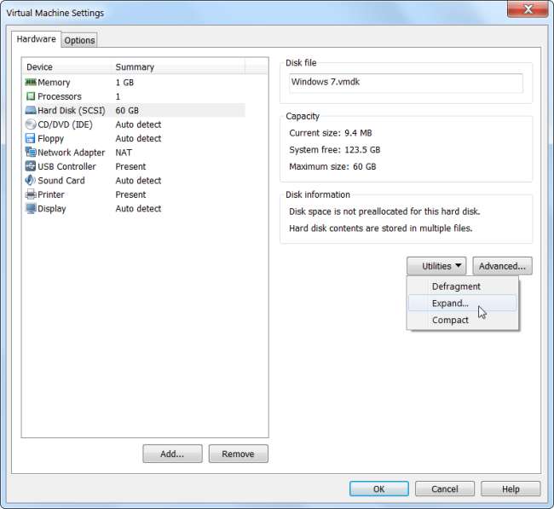Viewport: 554px width, 509px height.
Task: Click the CD/DVD (IDE) disc icon
Action: coord(31,124)
